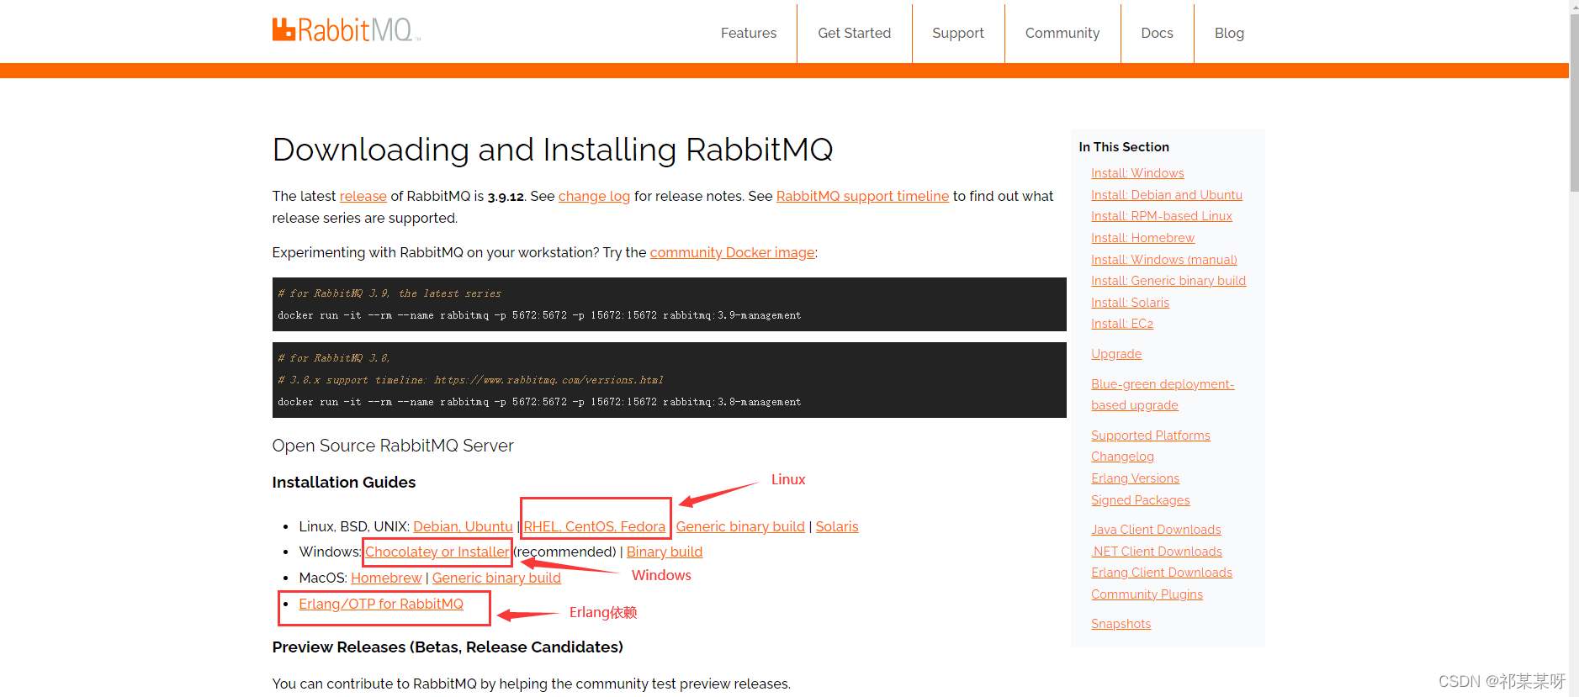Click the Open Source RabbitMQ Server heading
Screen dimensions: 1579x697
[x=393, y=446]
